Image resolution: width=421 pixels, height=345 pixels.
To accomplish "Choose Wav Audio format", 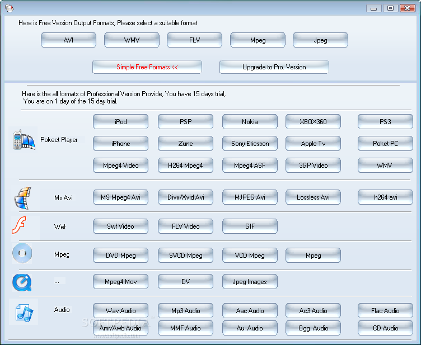I will tap(120, 311).
